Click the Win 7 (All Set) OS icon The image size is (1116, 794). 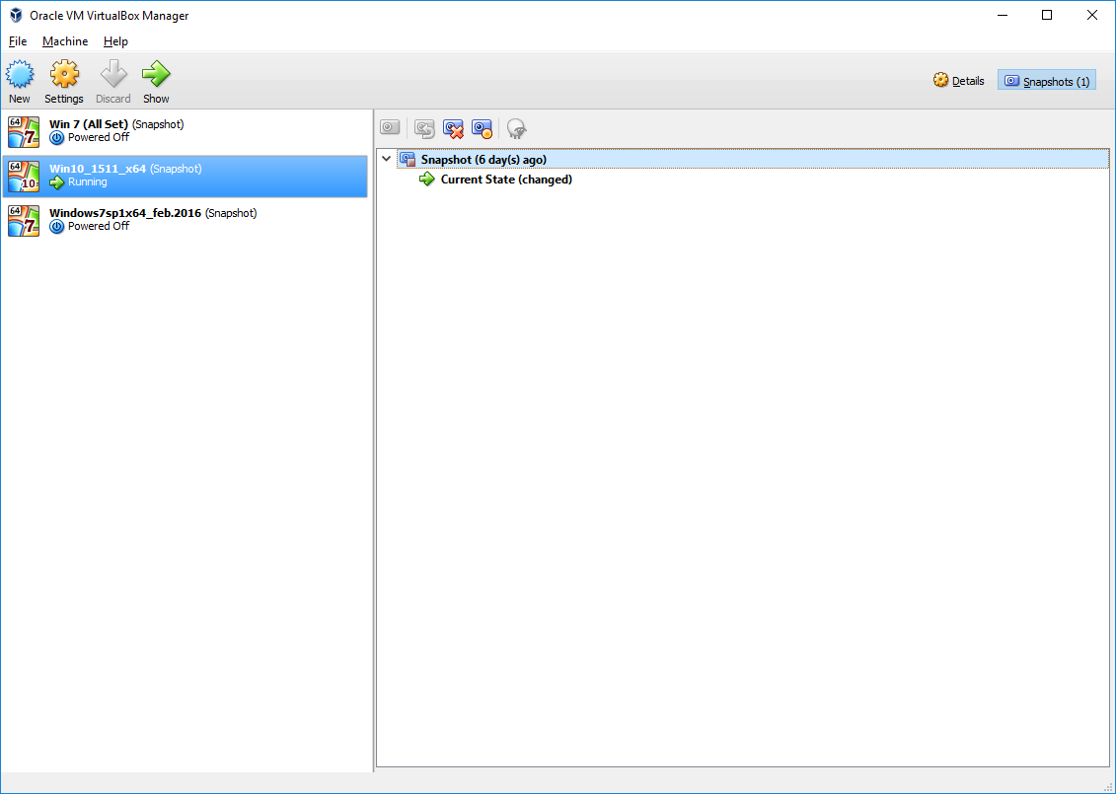point(24,131)
